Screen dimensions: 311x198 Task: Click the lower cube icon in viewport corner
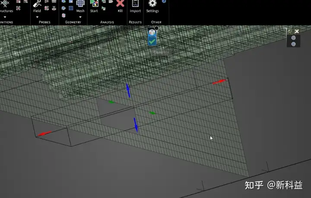(294, 44)
